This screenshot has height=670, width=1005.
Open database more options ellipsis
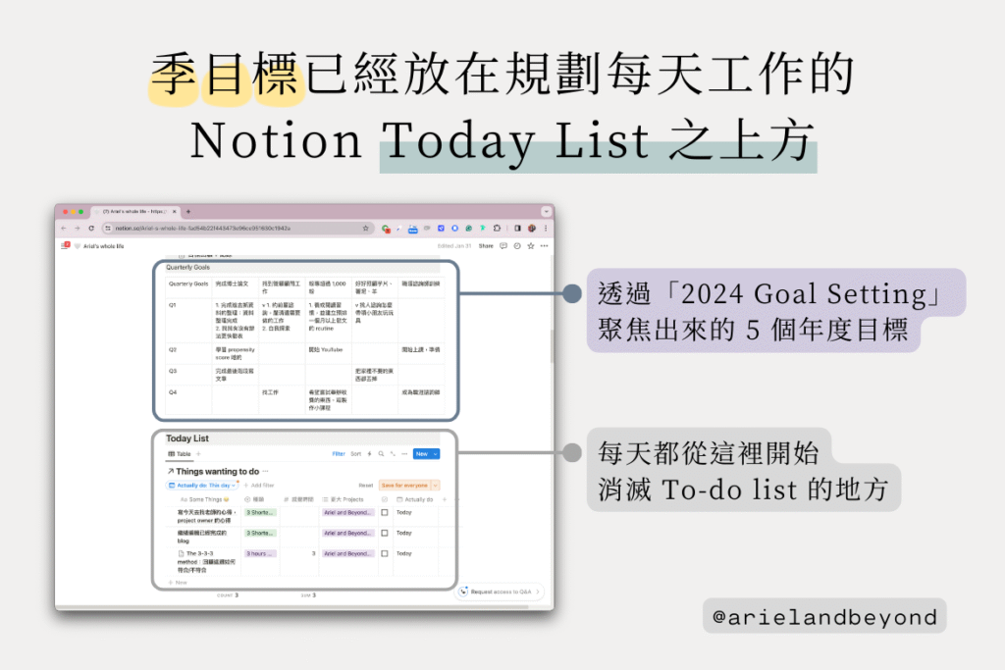[x=404, y=454]
